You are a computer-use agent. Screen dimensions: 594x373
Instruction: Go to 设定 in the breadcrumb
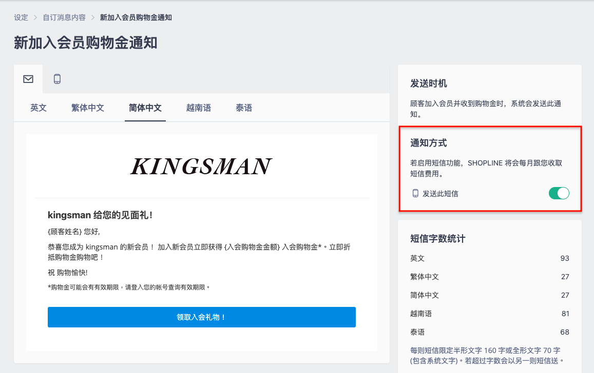[21, 17]
